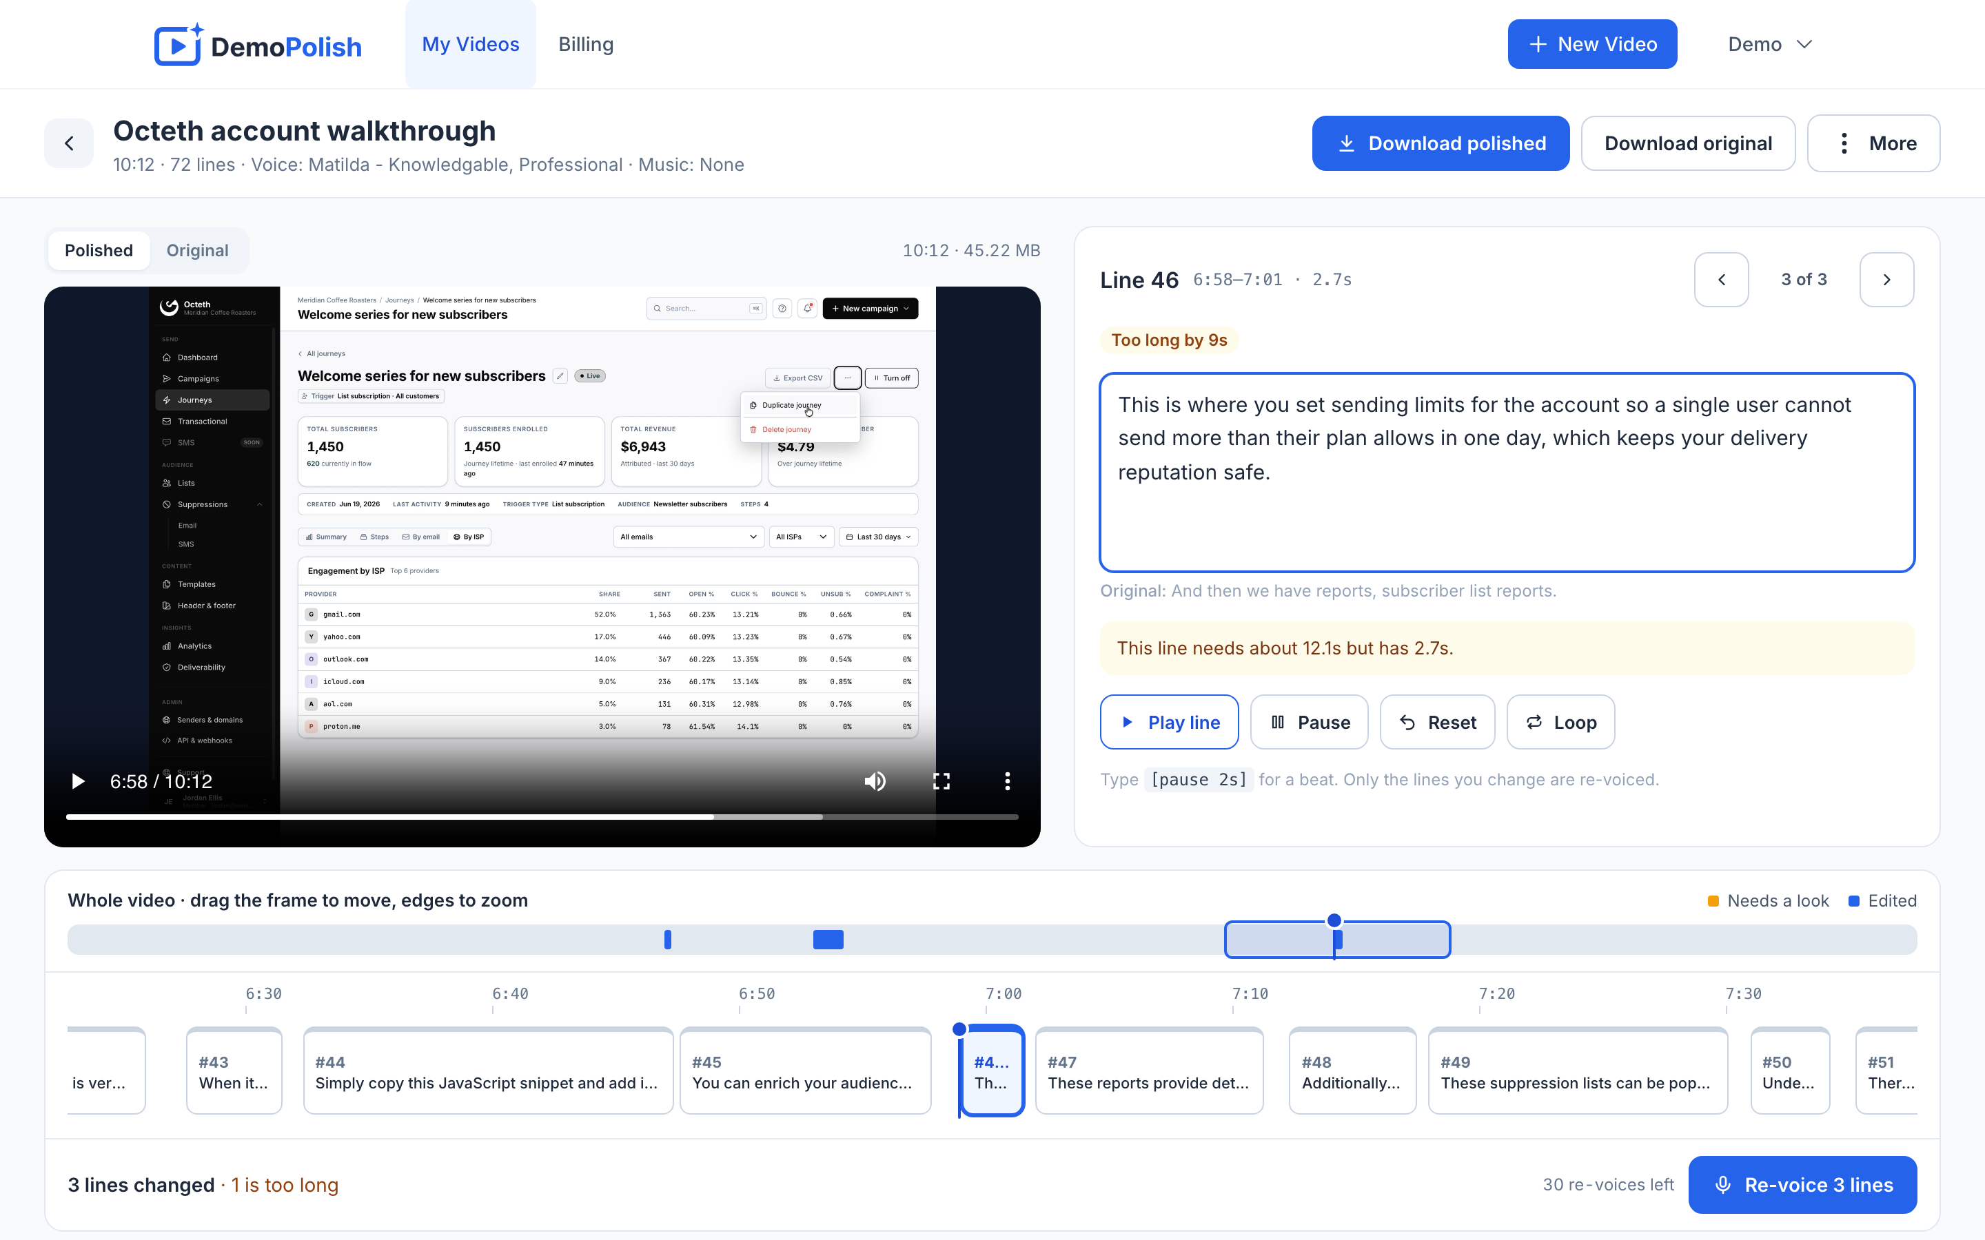
Task: Select line #45 enrich audience clip
Action: coord(806,1072)
